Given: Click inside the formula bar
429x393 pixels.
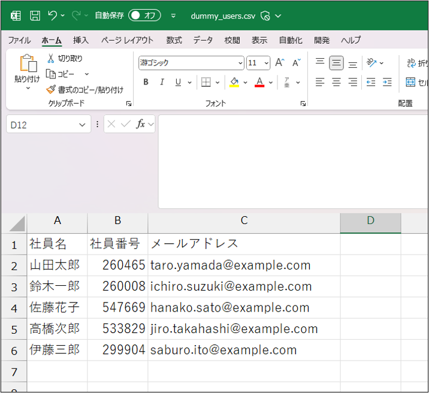Looking at the screenshot, I should click(293, 161).
